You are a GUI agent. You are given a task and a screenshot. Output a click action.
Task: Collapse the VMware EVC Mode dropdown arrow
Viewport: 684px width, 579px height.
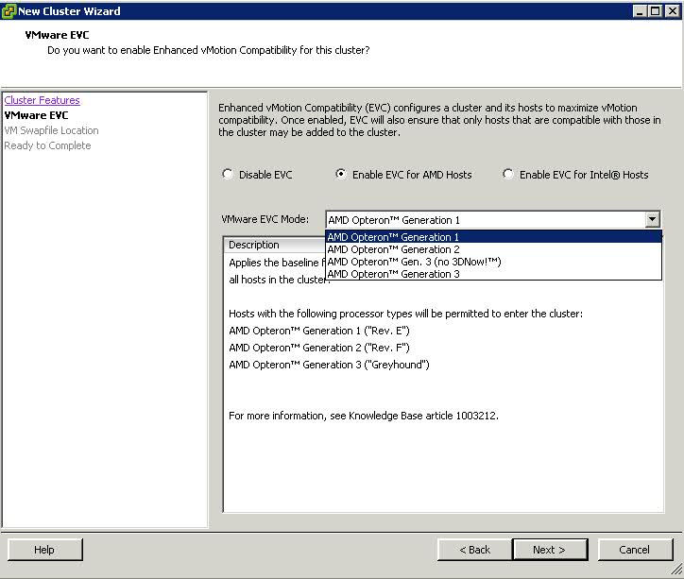coord(652,219)
